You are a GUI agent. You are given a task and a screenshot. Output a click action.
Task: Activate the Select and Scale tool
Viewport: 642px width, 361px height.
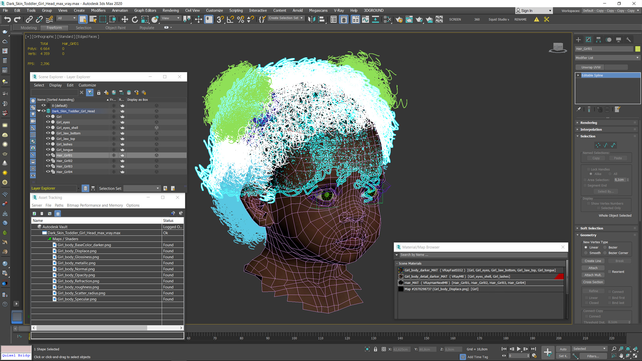(145, 19)
